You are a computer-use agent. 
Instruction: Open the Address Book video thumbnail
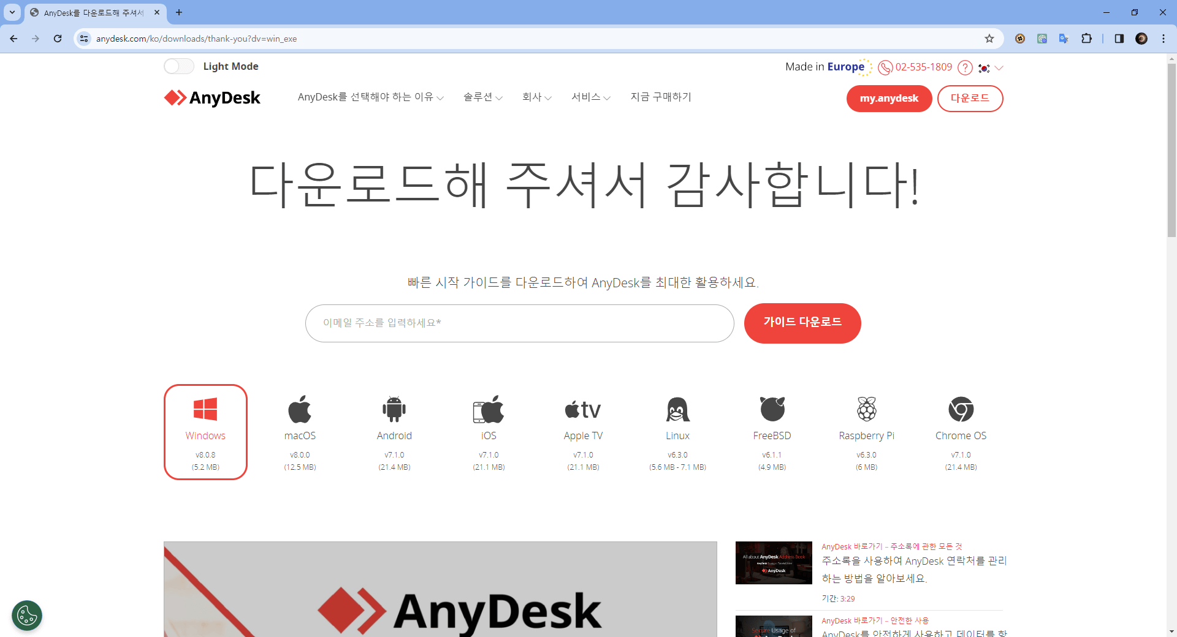click(774, 563)
